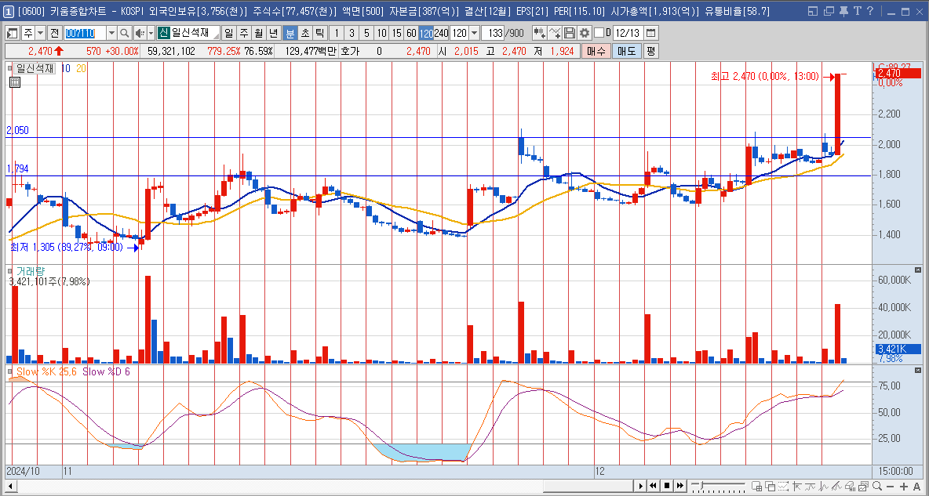The height and width of the screenshot is (496, 929).
Task: Click the grid table icon under chart name
Action: point(15,82)
